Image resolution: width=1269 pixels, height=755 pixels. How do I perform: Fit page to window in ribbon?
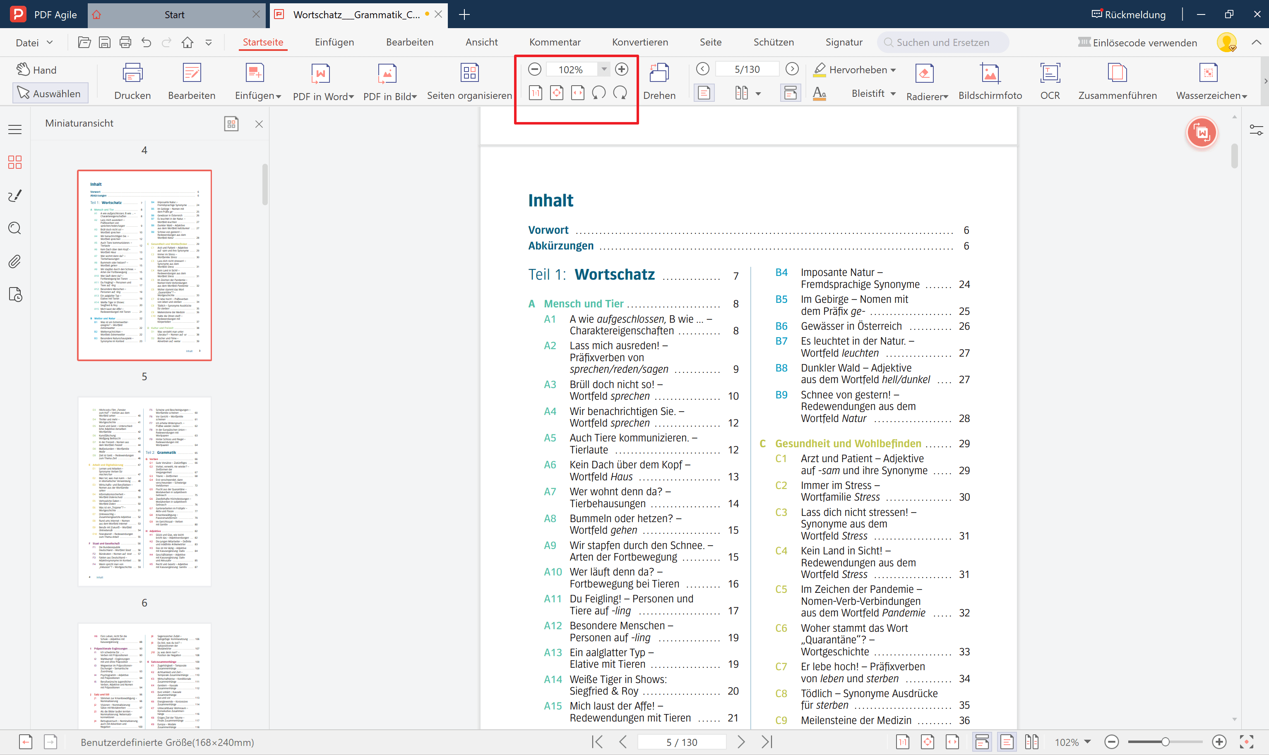pos(556,93)
